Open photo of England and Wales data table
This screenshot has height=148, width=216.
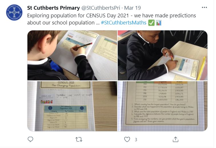point(163,106)
